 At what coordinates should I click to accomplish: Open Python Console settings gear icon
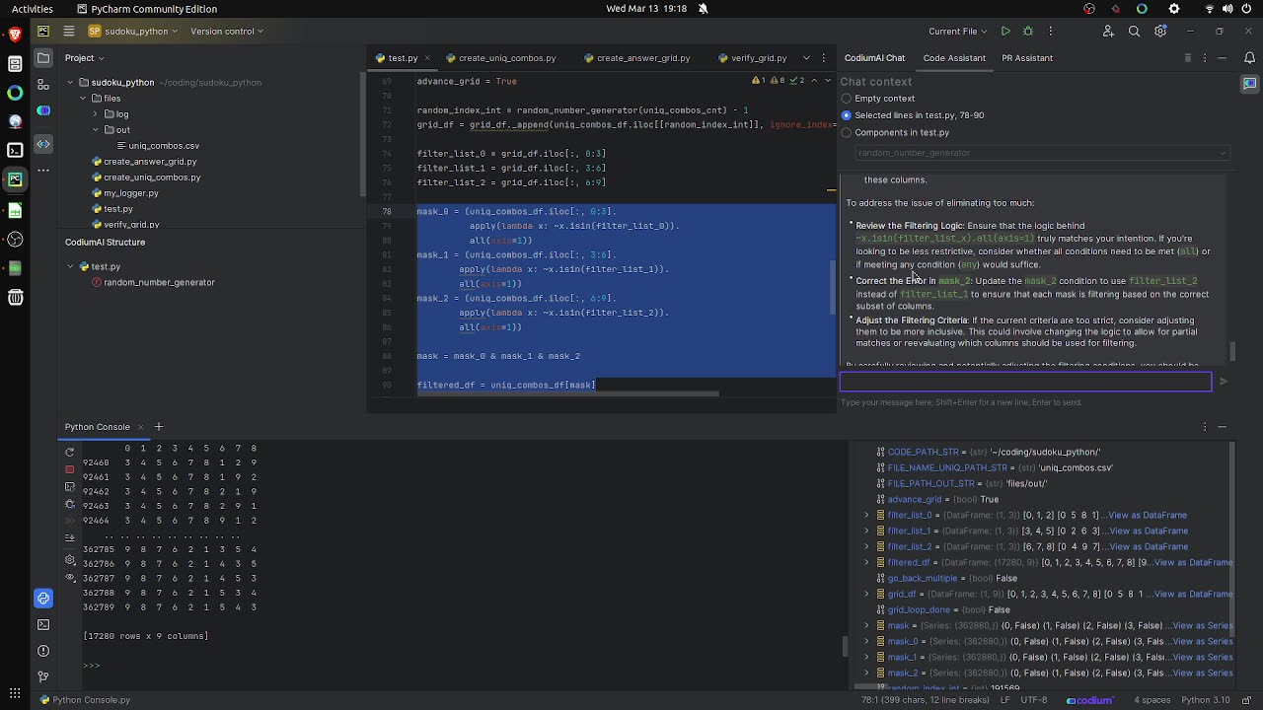69,560
